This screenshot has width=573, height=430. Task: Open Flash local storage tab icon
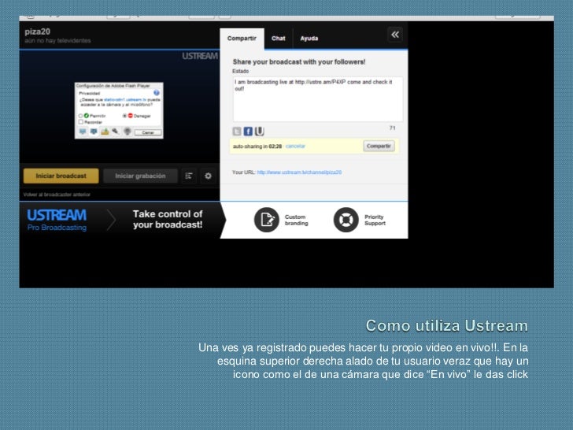[105, 132]
